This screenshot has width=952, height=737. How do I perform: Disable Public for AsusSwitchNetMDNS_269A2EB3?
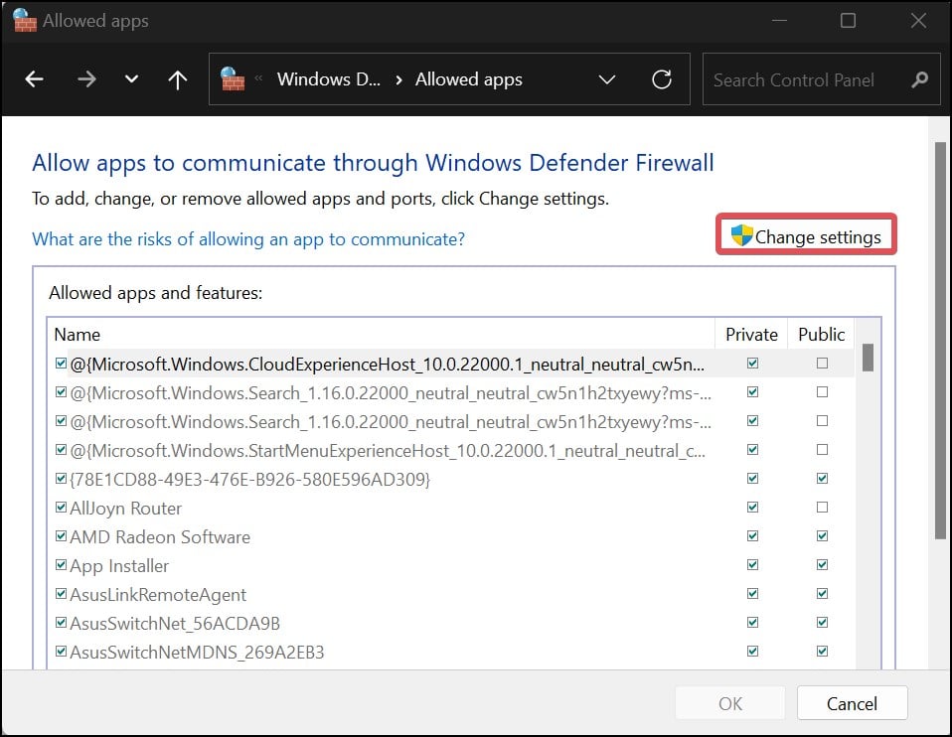coord(822,652)
